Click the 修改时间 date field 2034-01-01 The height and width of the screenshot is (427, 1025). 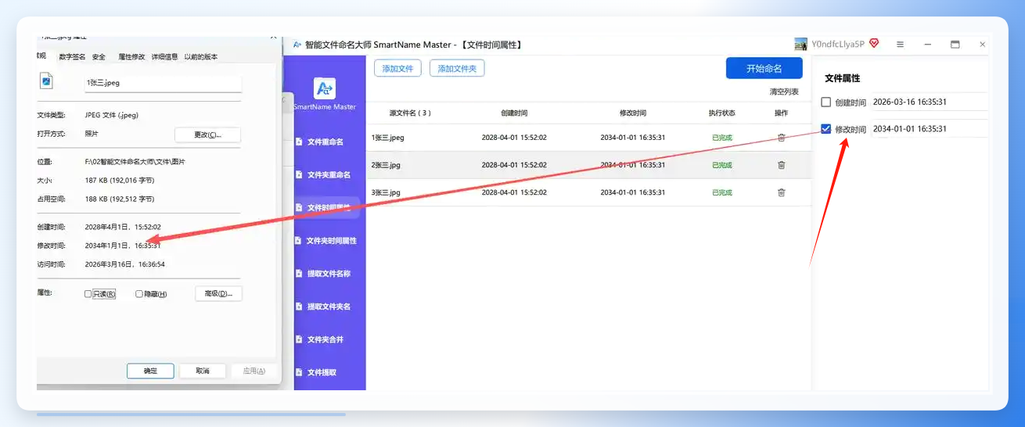point(929,128)
